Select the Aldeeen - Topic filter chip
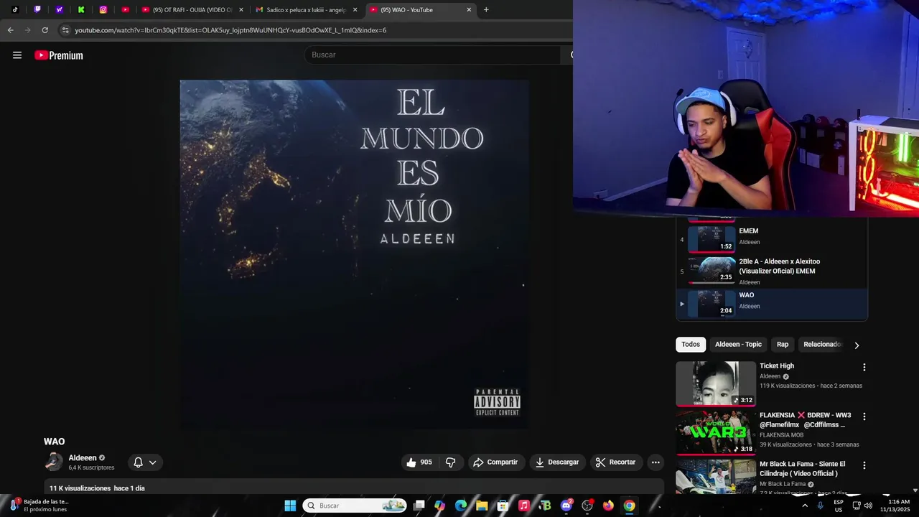 (738, 345)
